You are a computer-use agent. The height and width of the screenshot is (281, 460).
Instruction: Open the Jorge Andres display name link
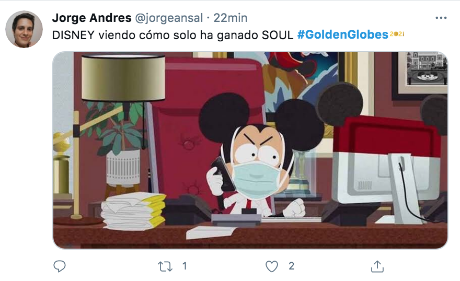pyautogui.click(x=91, y=18)
